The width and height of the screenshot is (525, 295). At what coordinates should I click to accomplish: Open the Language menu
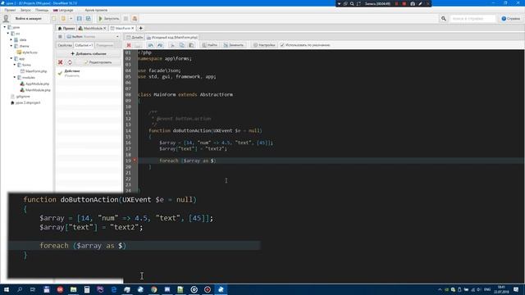[x=63, y=10]
